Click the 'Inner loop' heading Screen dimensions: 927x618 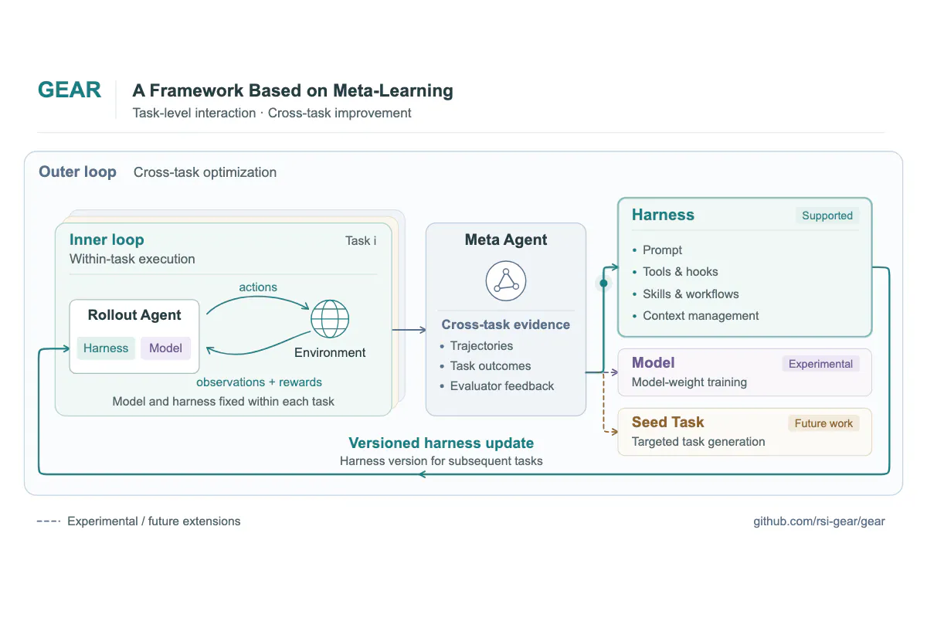(107, 239)
